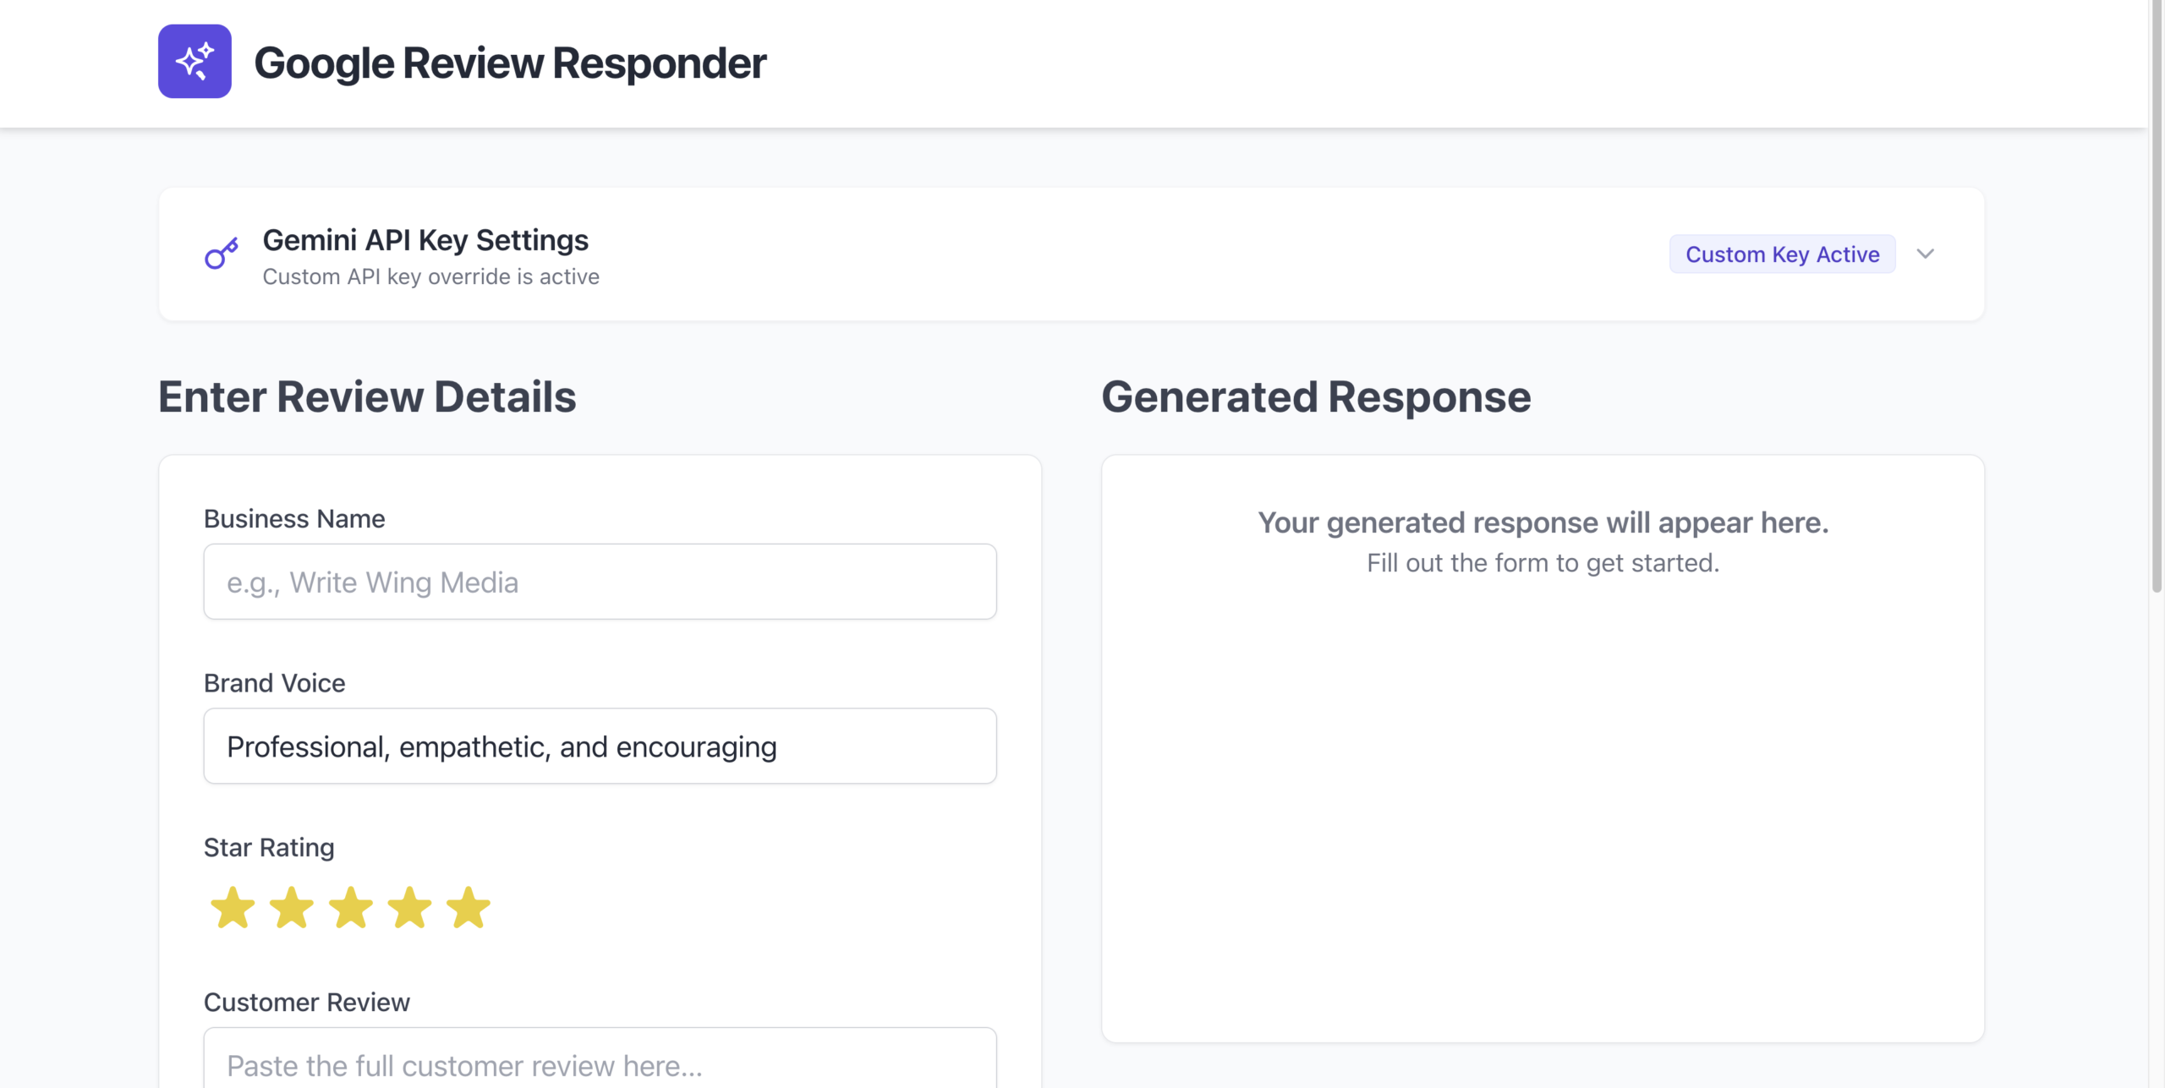2165x1088 pixels.
Task: Click the sparkle app logo icon
Action: pyautogui.click(x=195, y=61)
